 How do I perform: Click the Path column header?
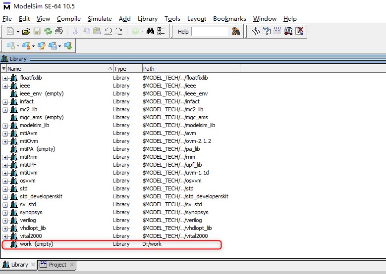pyautogui.click(x=190, y=69)
